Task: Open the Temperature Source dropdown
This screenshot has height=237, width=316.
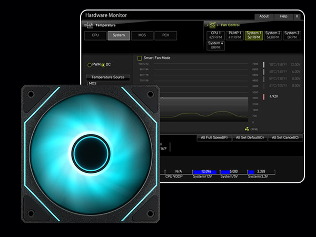Action: 107,77
